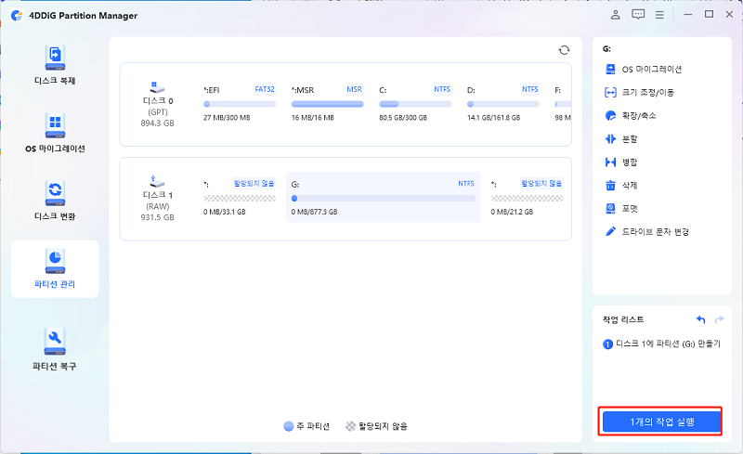Screen dimensions: 743x454
Task: Select OS 마이그레이션 in the G: panel
Action: (x=644, y=70)
